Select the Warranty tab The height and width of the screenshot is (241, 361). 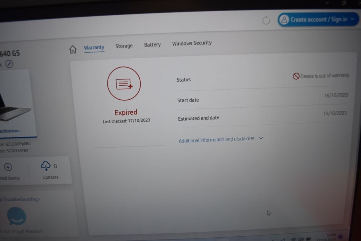(x=94, y=47)
